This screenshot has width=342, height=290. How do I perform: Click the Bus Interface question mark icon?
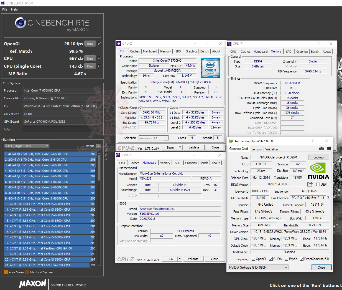[328, 198]
